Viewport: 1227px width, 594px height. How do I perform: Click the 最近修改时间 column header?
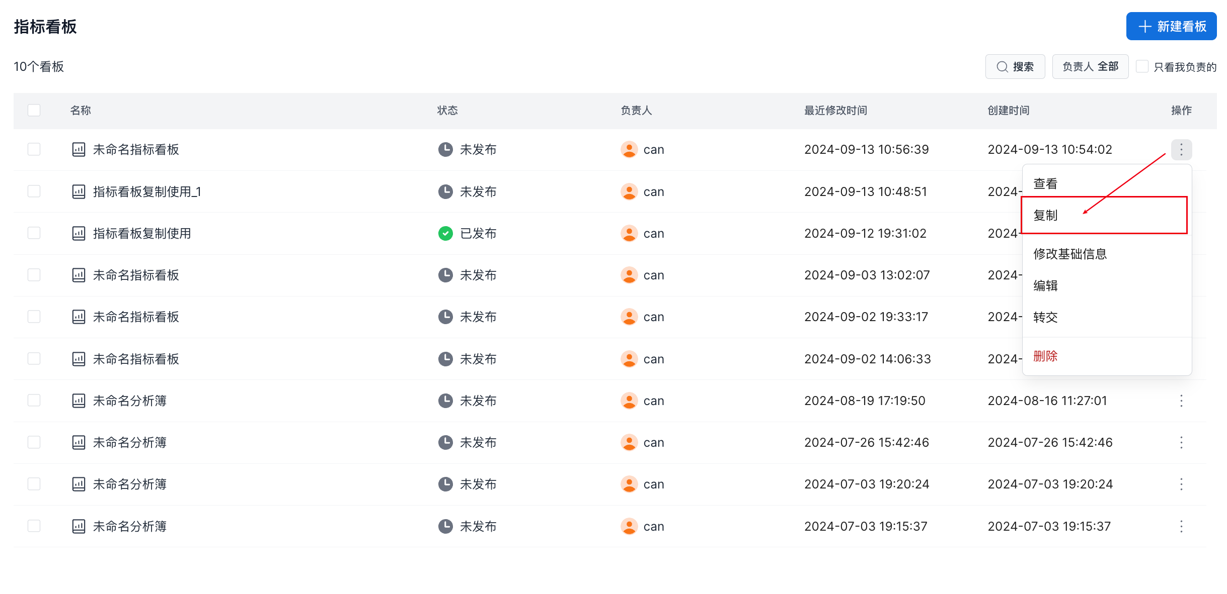pyautogui.click(x=835, y=110)
